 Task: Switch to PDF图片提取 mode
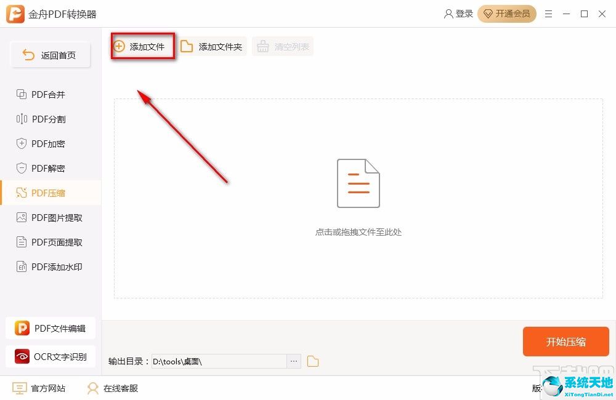point(51,217)
